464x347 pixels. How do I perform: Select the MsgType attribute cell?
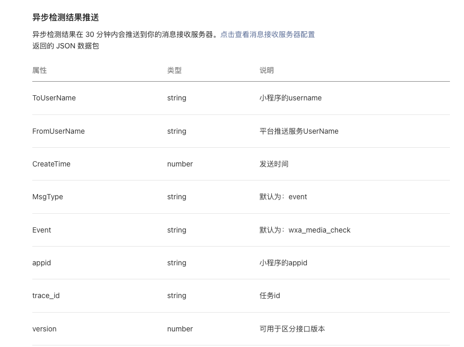coord(47,197)
